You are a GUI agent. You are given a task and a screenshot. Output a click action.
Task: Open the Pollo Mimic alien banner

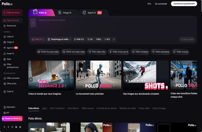coord(98,75)
